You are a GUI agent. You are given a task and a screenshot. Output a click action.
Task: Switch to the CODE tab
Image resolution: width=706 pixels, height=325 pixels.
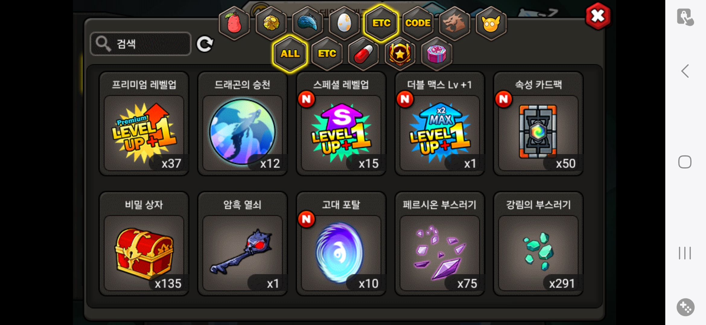(x=418, y=23)
